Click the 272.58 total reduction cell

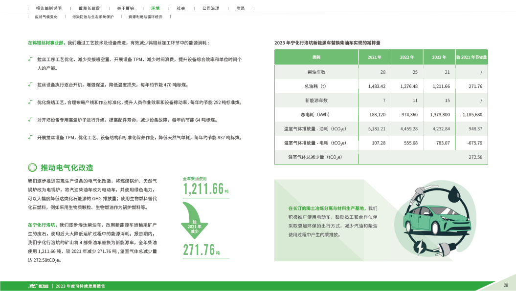475,157
